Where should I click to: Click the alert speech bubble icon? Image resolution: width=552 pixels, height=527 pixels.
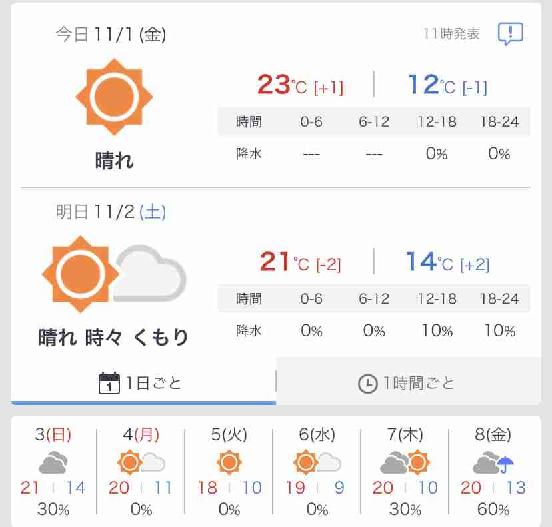510,33
